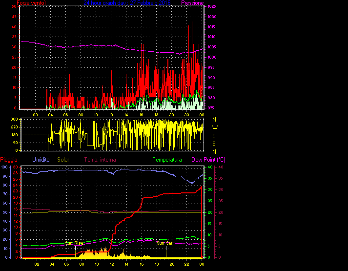
Task: Click the 'Umidita' legend label
Action: pos(41,160)
